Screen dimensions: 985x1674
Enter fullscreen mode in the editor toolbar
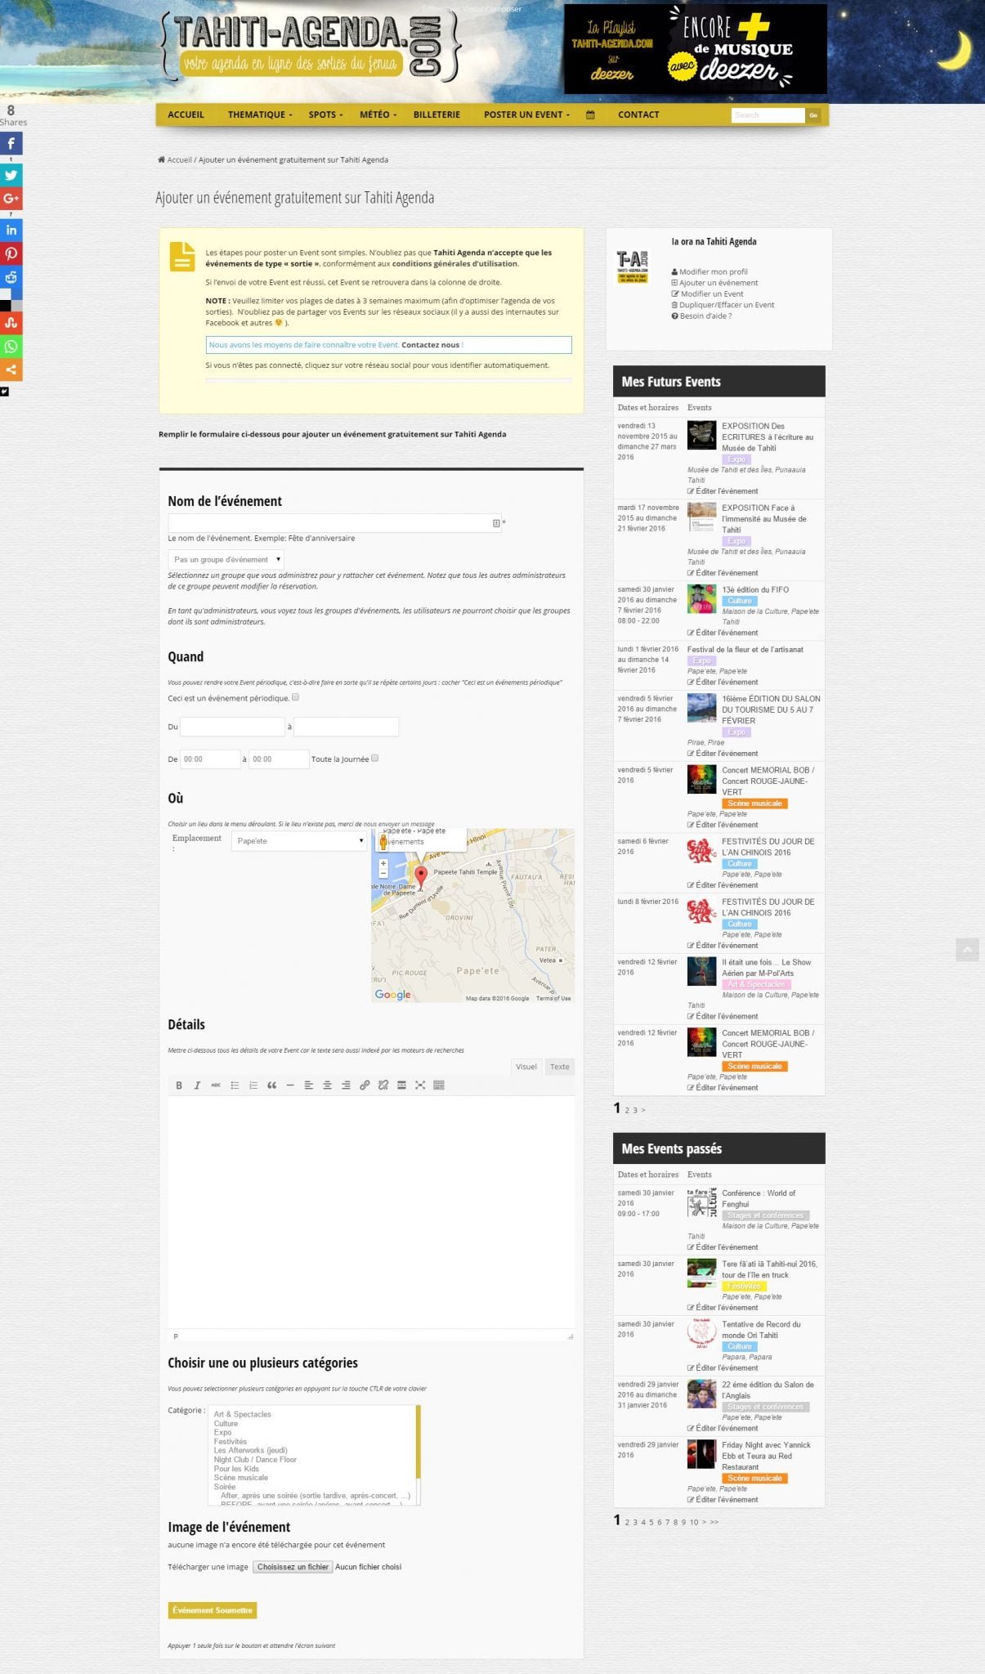click(420, 1085)
